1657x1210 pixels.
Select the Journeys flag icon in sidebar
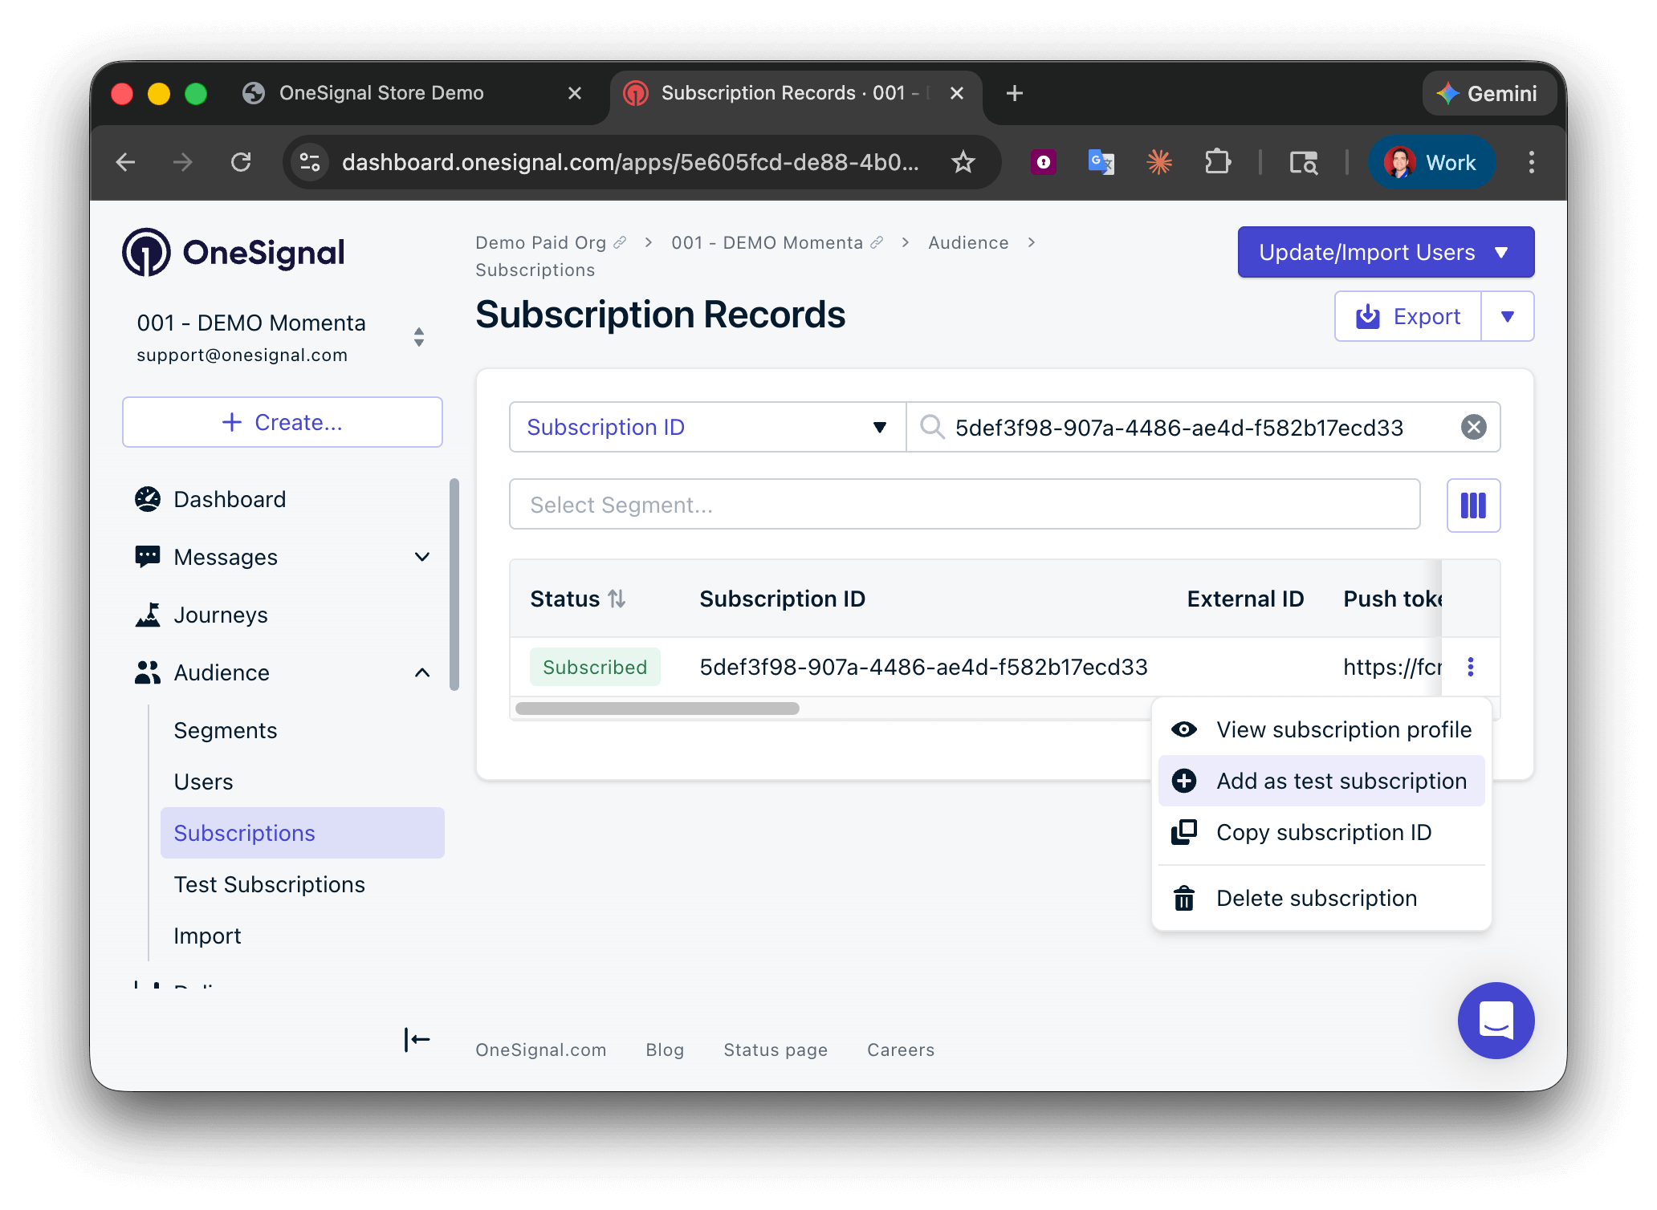(149, 615)
